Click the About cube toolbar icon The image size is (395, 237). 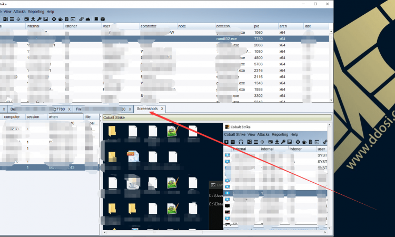coord(103,19)
